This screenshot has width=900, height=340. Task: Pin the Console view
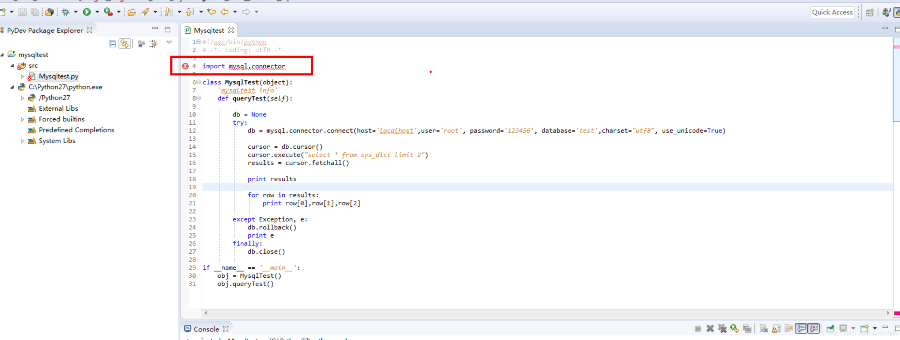[830, 328]
